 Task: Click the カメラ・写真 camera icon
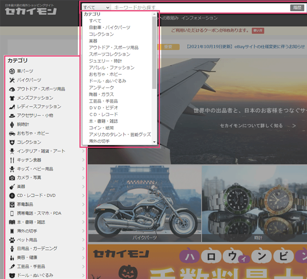12,178
